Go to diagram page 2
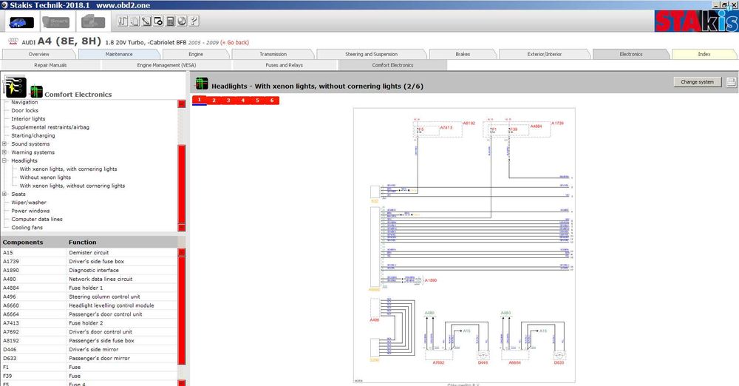This screenshot has width=739, height=386. tap(214, 101)
